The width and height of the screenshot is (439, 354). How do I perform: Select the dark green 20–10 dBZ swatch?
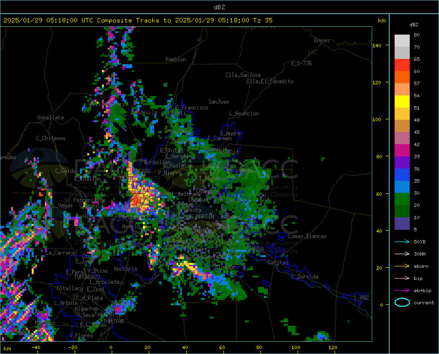tap(402, 211)
